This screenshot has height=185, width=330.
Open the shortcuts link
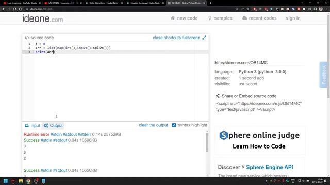coord(172,38)
